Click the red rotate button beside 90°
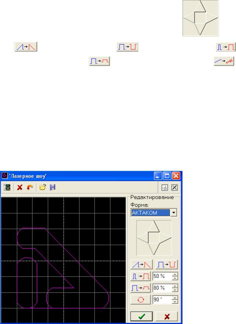The width and height of the screenshot is (236, 324). (x=141, y=300)
